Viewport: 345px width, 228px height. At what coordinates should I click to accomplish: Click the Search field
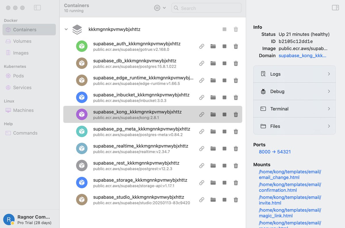pyautogui.click(x=206, y=8)
